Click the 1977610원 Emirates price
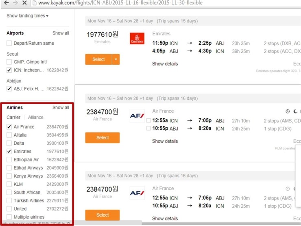301x226 pixels. [x=103, y=35]
